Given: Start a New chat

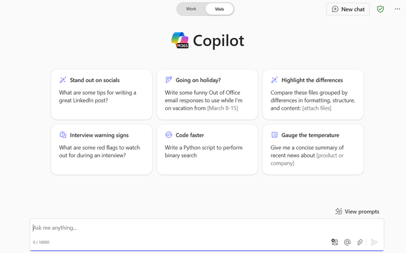Looking at the screenshot, I should click(x=348, y=9).
